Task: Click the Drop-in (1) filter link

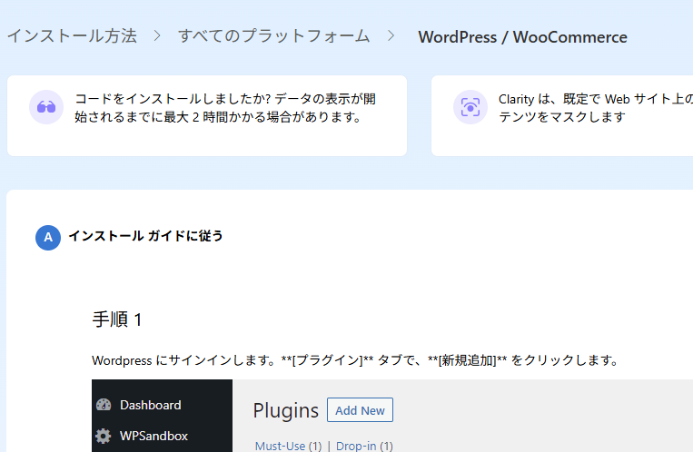Action: coord(364,446)
